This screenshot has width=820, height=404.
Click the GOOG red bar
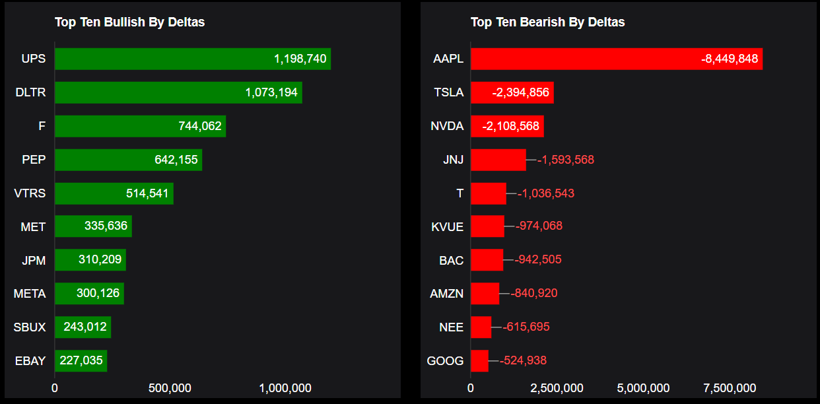pos(479,361)
